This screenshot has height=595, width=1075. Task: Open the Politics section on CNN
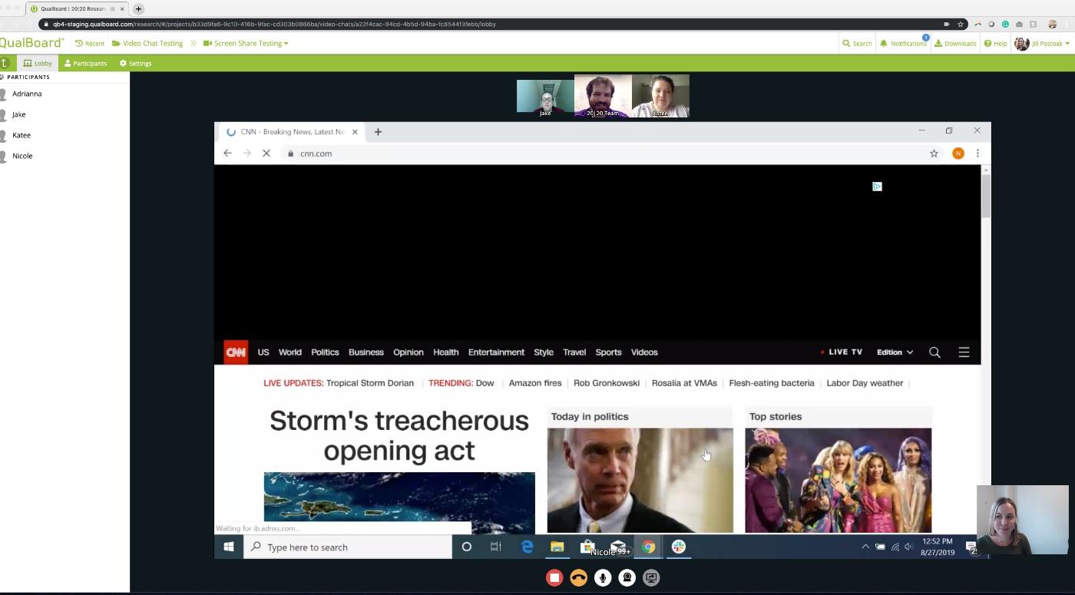pyautogui.click(x=325, y=352)
